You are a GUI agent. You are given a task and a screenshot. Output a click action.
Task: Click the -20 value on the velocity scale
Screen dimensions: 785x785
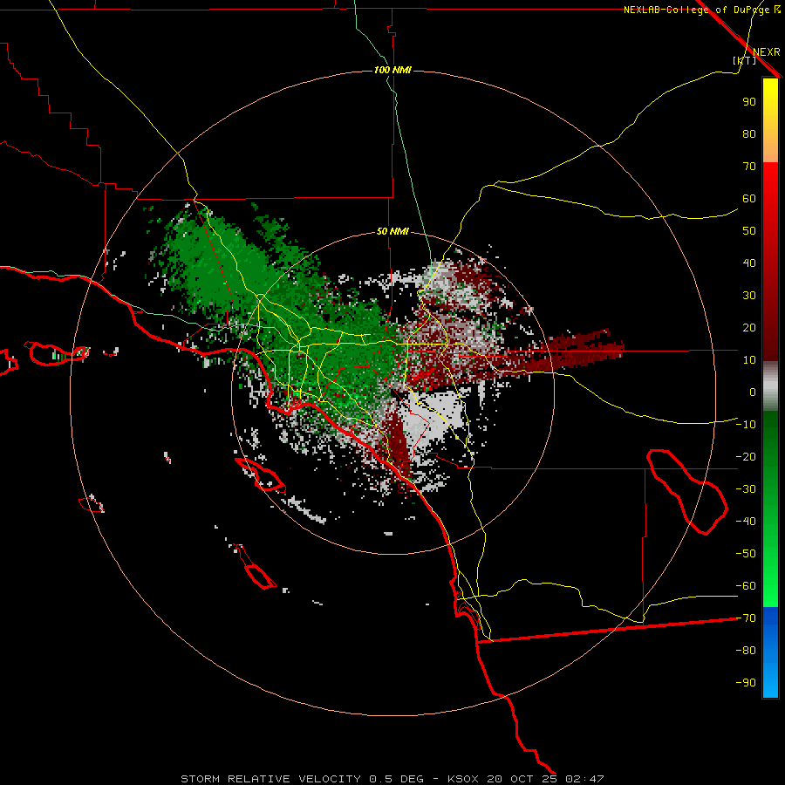click(746, 457)
